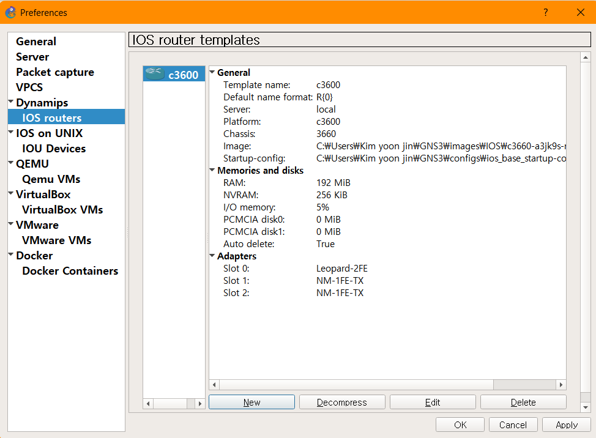This screenshot has height=438, width=596.
Task: Click the Image file path value
Action: pyautogui.click(x=441, y=146)
